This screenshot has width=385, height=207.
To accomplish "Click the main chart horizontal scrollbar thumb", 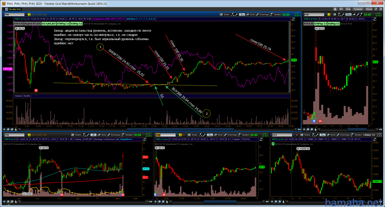I will click(180, 130).
